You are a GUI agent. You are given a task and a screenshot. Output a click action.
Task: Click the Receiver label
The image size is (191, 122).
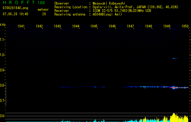pos(62,11)
